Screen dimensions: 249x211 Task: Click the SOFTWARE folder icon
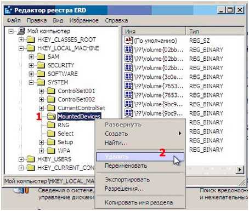click(x=41, y=73)
